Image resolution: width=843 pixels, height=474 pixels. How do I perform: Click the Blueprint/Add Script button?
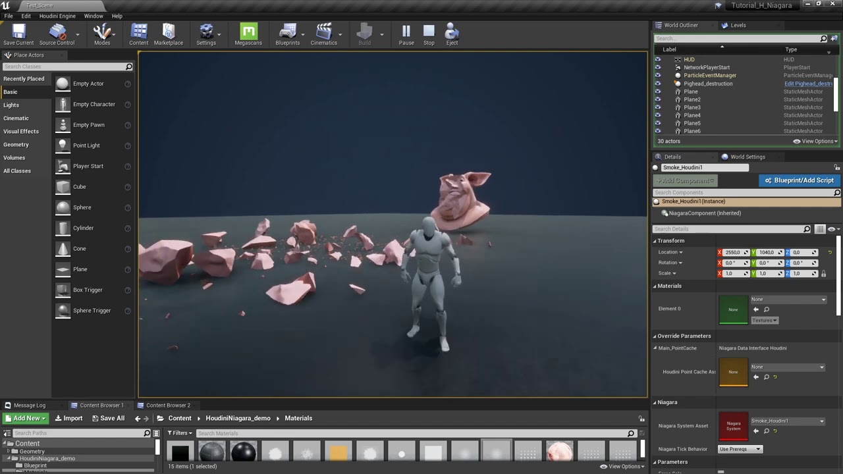(x=800, y=180)
